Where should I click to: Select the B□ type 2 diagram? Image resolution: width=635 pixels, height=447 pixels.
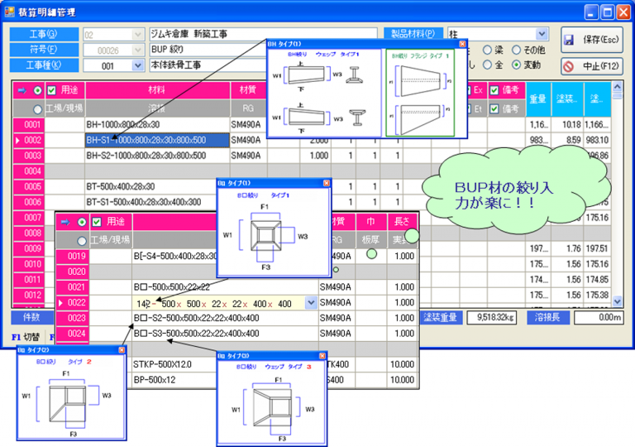(x=71, y=397)
